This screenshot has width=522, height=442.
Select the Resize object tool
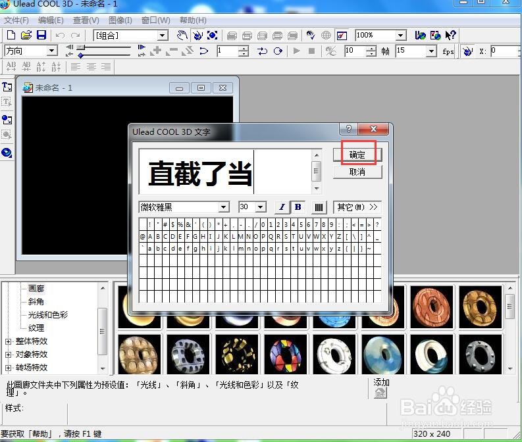click(x=213, y=35)
